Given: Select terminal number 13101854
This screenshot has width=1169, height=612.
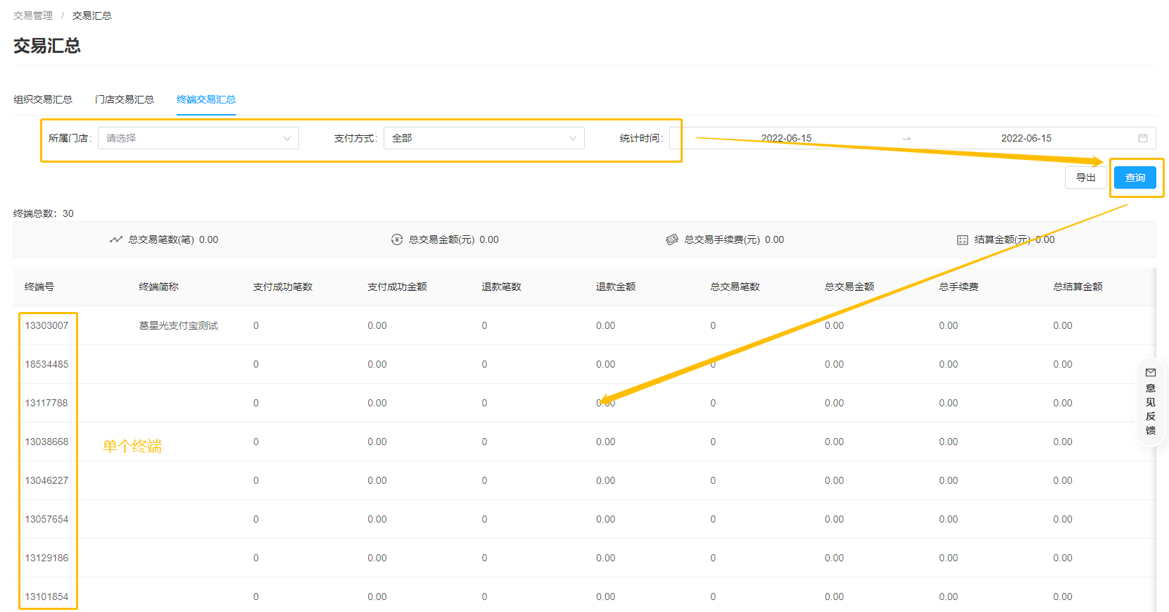Looking at the screenshot, I should [x=46, y=597].
